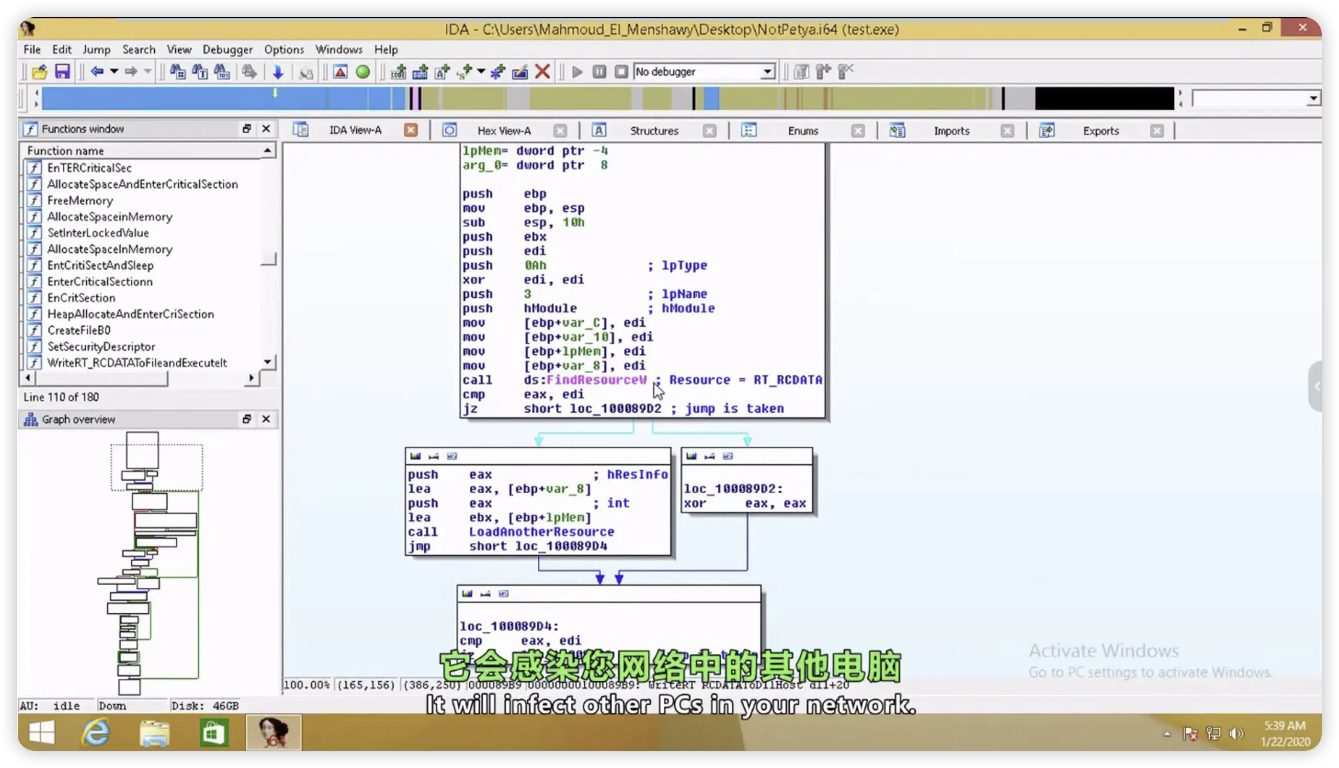Open the No debugger dropdown
The height and width of the screenshot is (768, 1339).
click(x=767, y=71)
